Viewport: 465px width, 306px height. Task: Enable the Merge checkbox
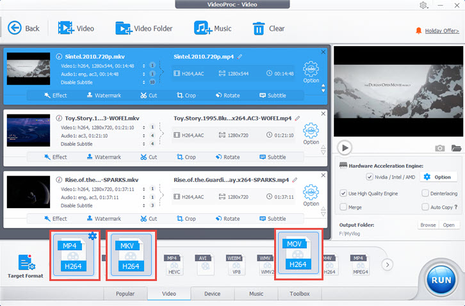point(343,207)
